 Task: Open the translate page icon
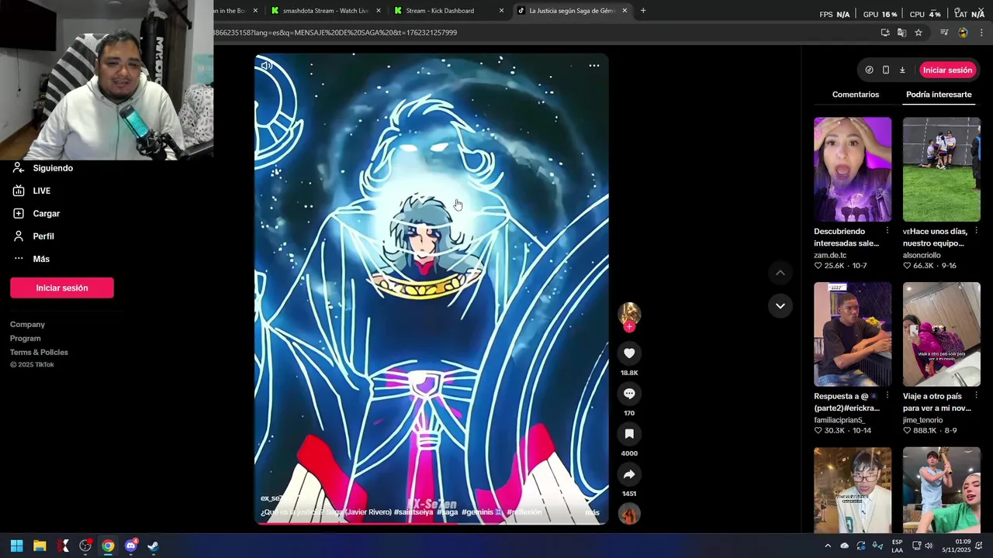click(901, 33)
